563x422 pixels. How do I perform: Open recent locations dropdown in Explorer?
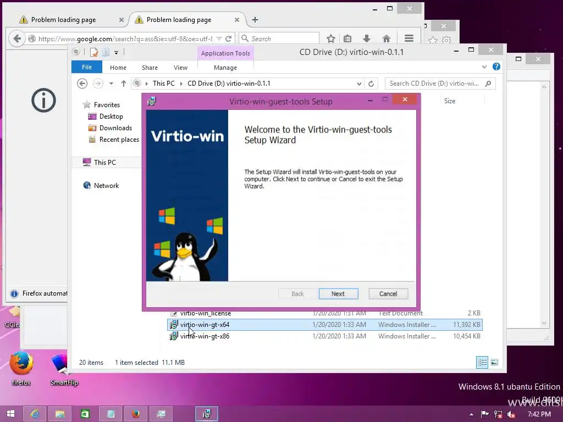click(x=111, y=84)
